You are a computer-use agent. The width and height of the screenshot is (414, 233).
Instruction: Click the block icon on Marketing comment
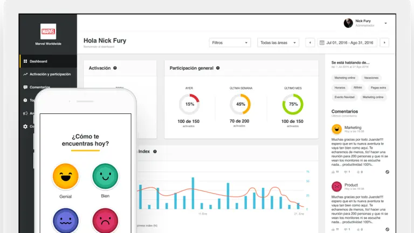(387, 172)
